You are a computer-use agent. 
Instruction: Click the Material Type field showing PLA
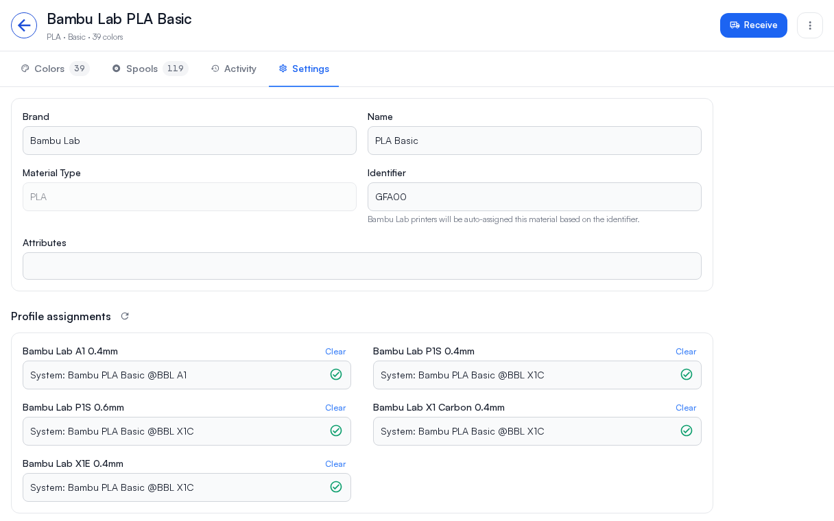coord(189,197)
